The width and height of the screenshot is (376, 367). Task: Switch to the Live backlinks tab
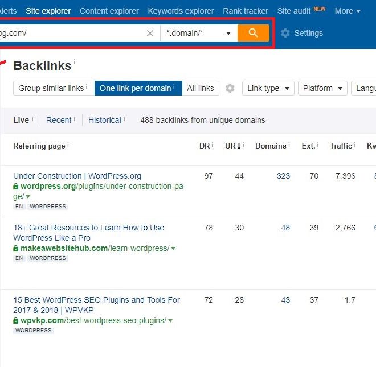point(21,120)
